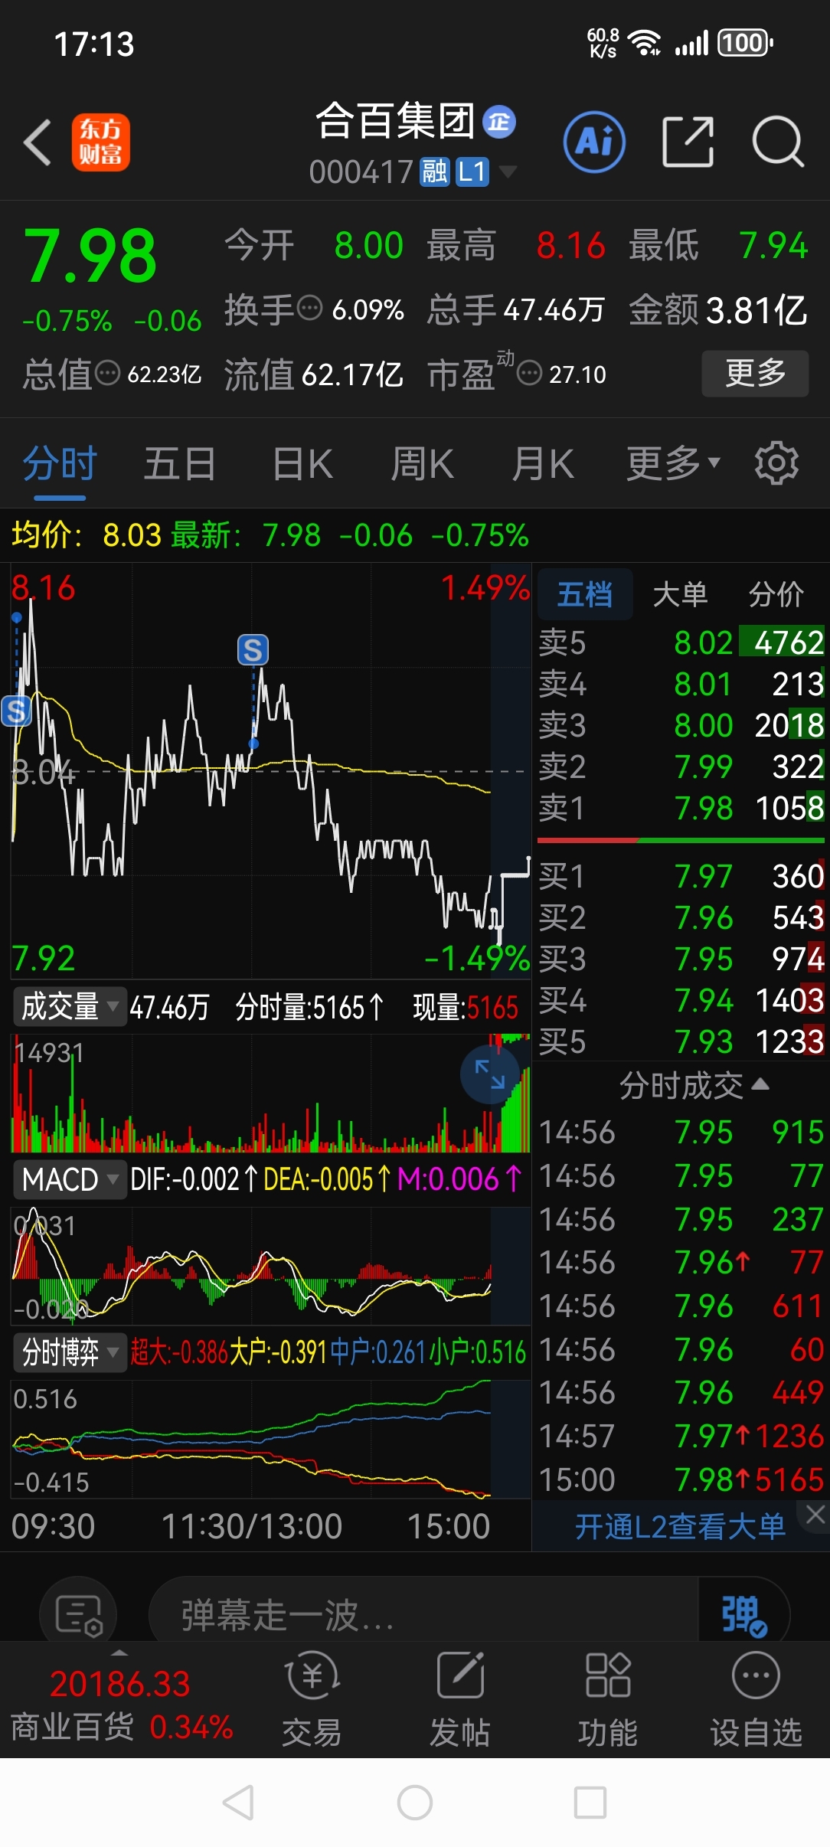830x1847 pixels.
Task: Tap the back arrow icon
Action: click(38, 142)
